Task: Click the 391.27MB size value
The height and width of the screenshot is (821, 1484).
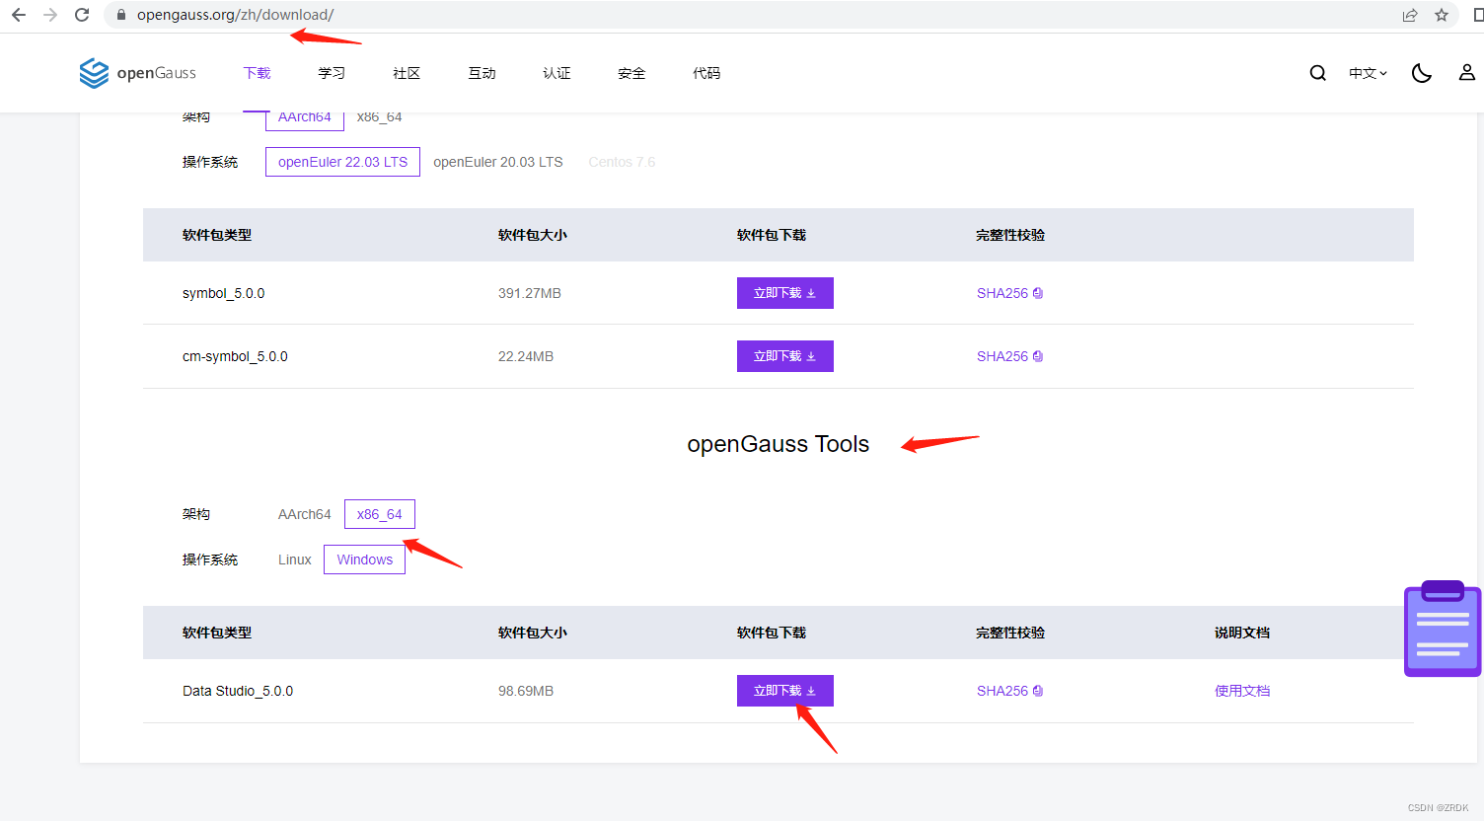Action: point(530,293)
